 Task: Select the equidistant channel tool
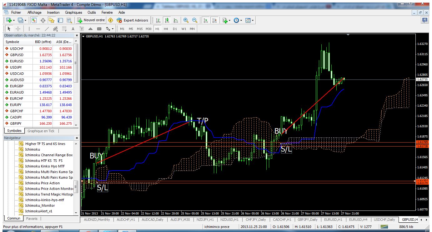56,29
